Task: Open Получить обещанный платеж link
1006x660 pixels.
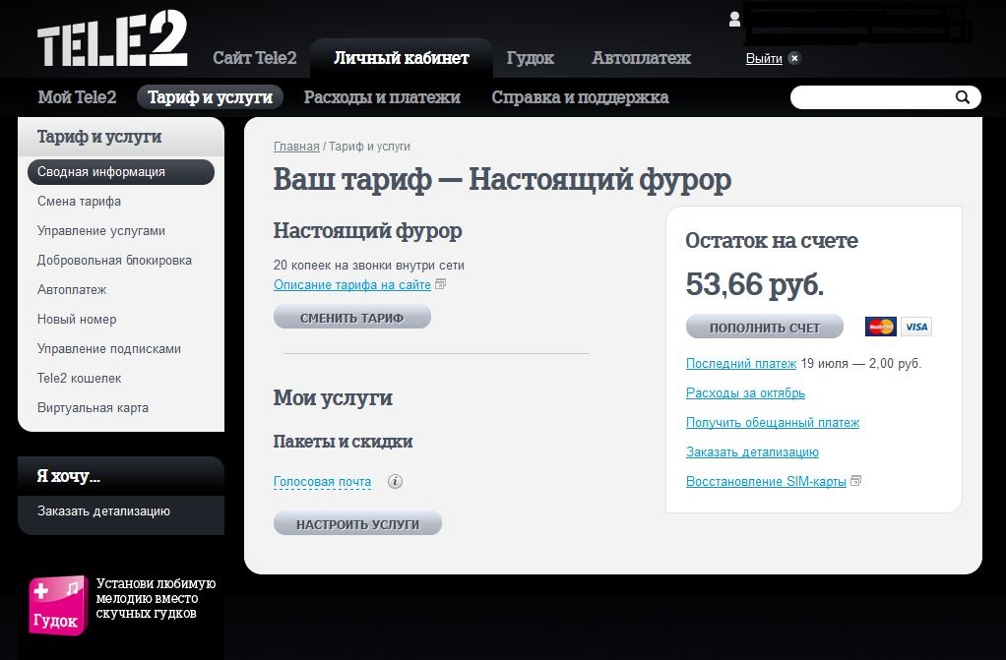Action: 773,423
